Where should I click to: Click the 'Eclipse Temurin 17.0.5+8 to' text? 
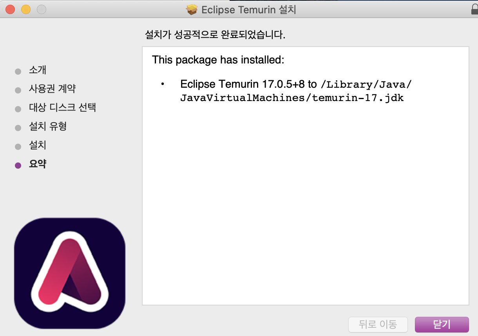[248, 84]
